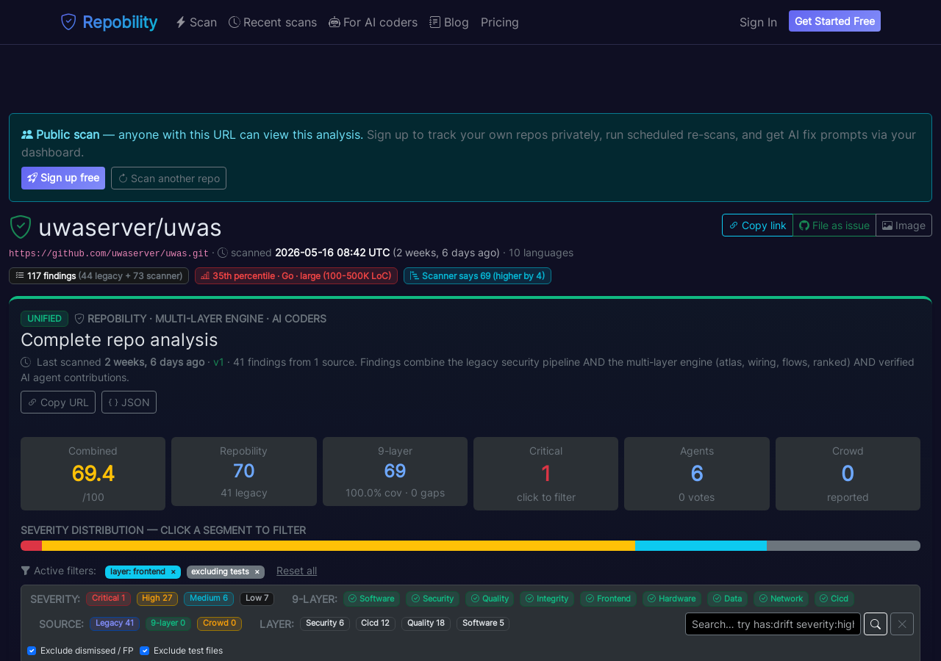Toggle the Security 9-layer chip
The image size is (941, 661).
coord(432,599)
